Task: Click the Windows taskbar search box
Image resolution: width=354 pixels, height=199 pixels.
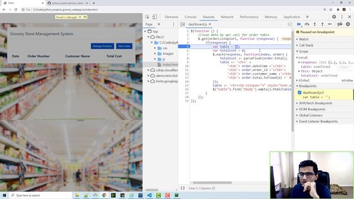Action: pos(40,195)
